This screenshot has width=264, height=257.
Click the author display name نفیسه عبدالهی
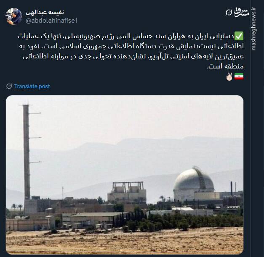45,12
